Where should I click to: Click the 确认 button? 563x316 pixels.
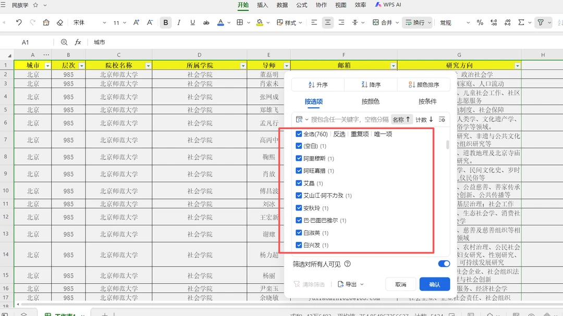coord(434,284)
